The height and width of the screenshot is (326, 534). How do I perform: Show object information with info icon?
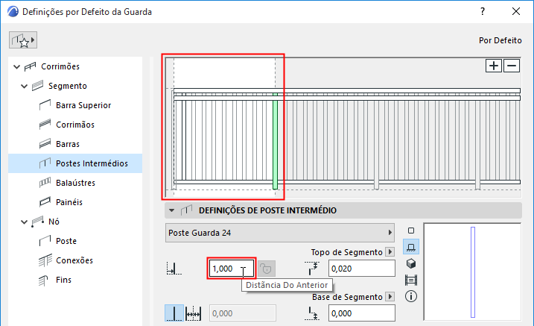[x=411, y=296]
